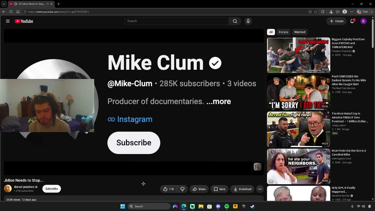Open the YouTube guide hamburger menu
This screenshot has width=375, height=211.
(x=8, y=21)
